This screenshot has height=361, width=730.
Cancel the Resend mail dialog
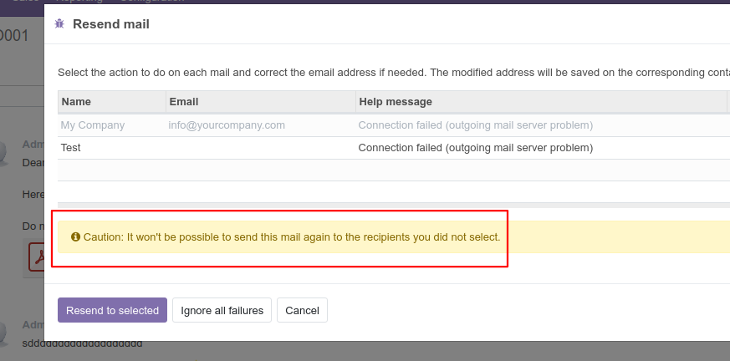[302, 310]
